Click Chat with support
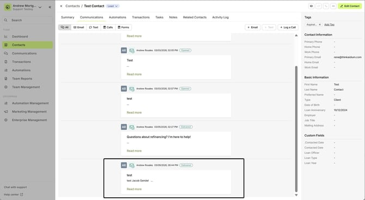 (x=15, y=187)
